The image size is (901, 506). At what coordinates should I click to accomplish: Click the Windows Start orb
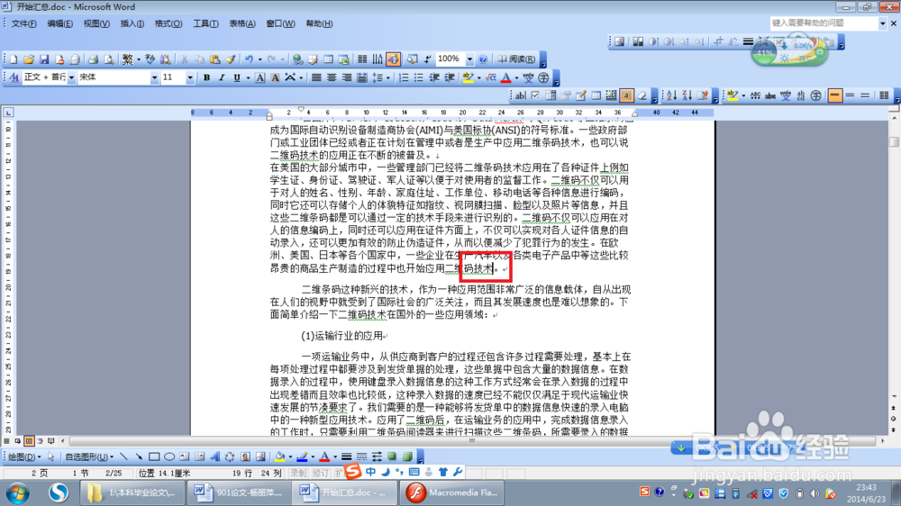click(17, 492)
